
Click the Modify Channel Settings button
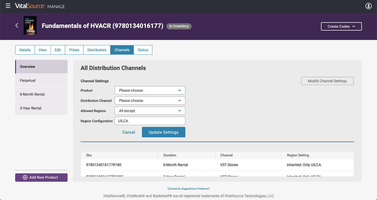327,81
